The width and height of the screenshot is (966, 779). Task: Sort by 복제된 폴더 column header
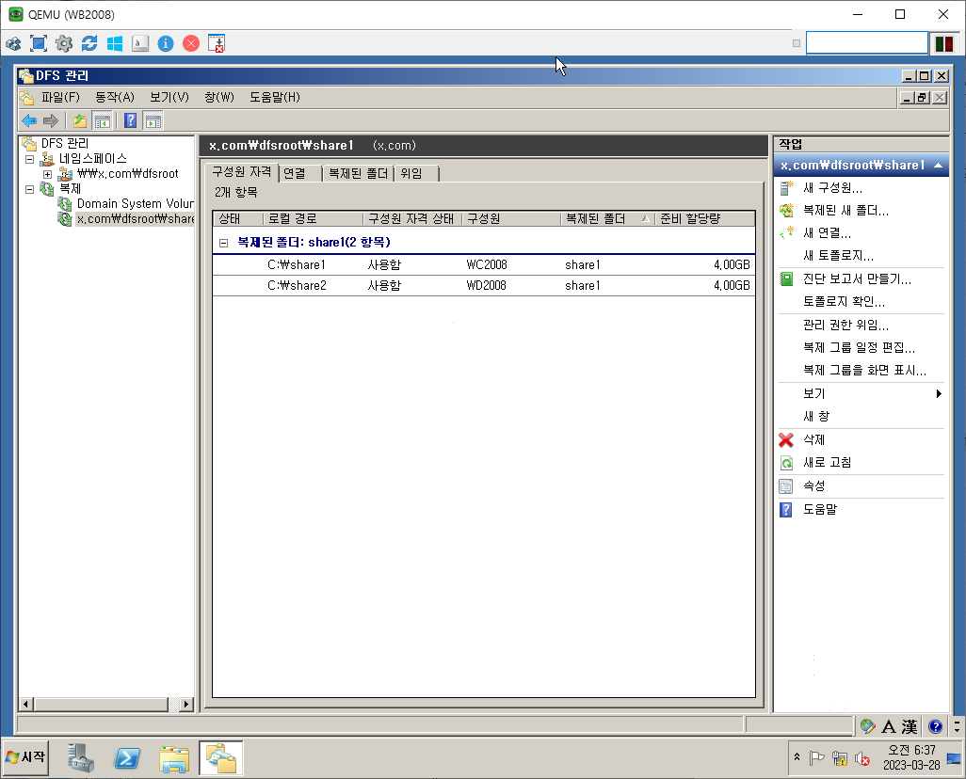607,218
